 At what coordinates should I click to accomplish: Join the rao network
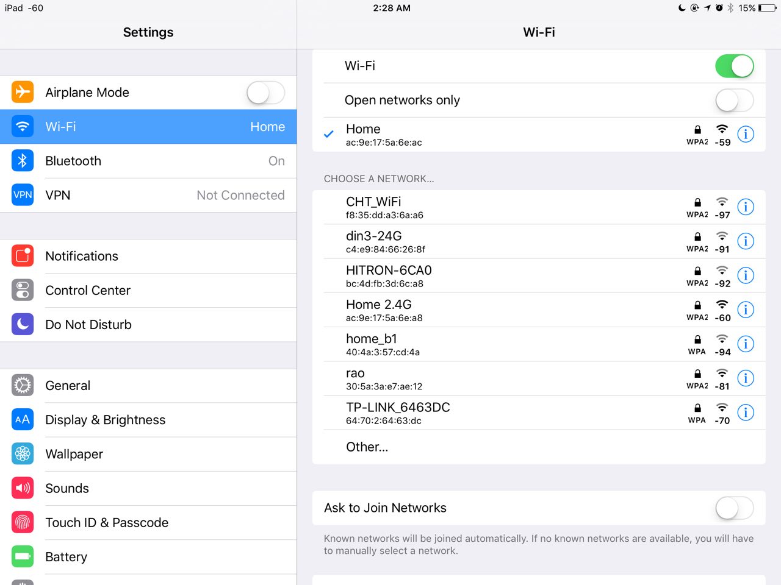tap(539, 378)
